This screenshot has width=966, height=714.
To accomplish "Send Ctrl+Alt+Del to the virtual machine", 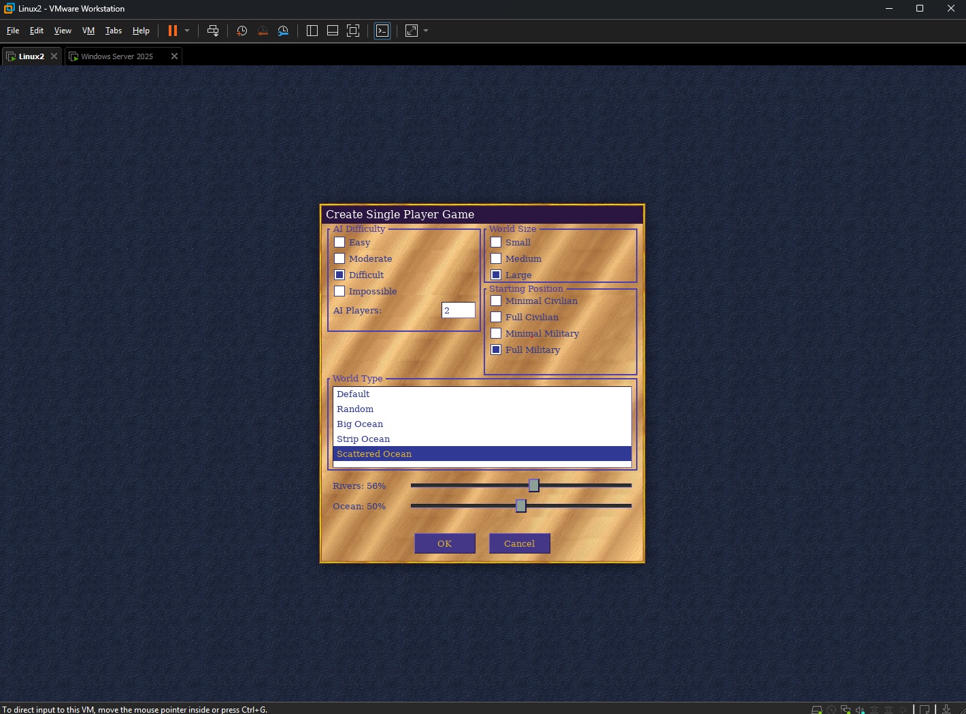I will [213, 31].
